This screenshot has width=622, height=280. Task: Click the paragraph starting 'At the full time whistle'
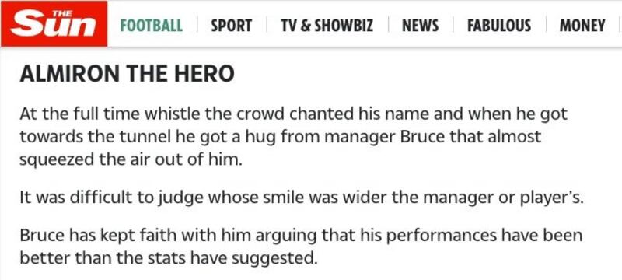click(294, 137)
